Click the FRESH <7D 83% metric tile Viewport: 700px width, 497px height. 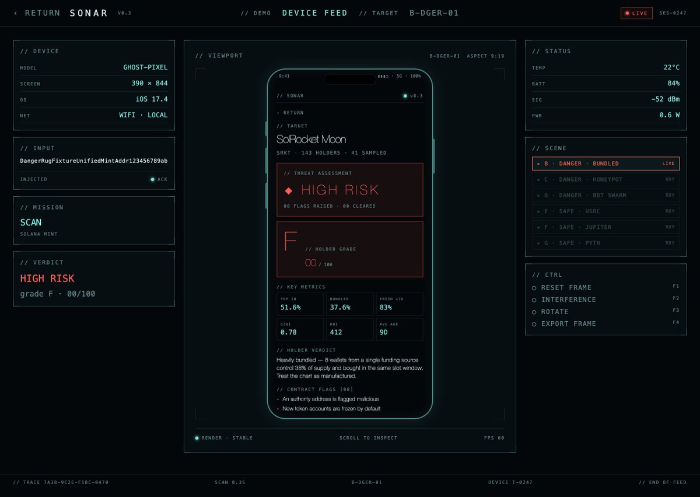point(400,304)
